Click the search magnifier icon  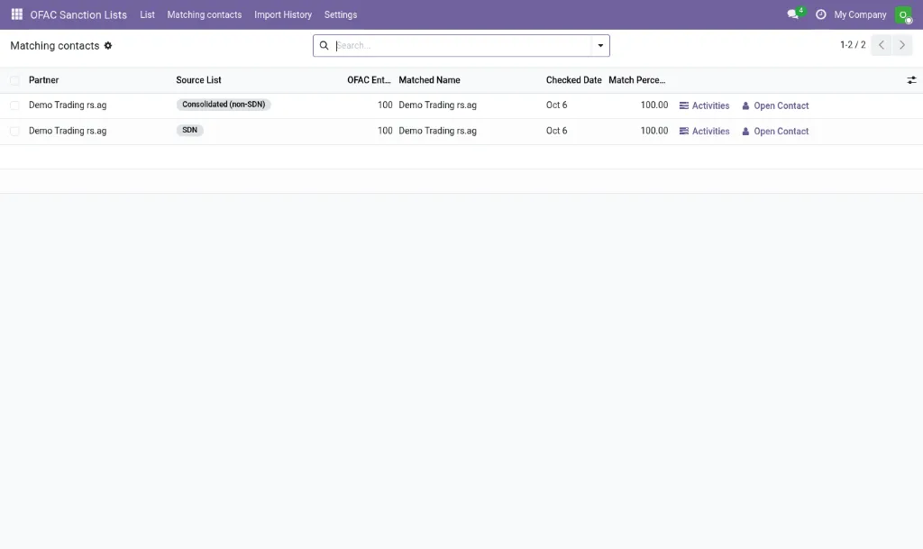coord(324,45)
